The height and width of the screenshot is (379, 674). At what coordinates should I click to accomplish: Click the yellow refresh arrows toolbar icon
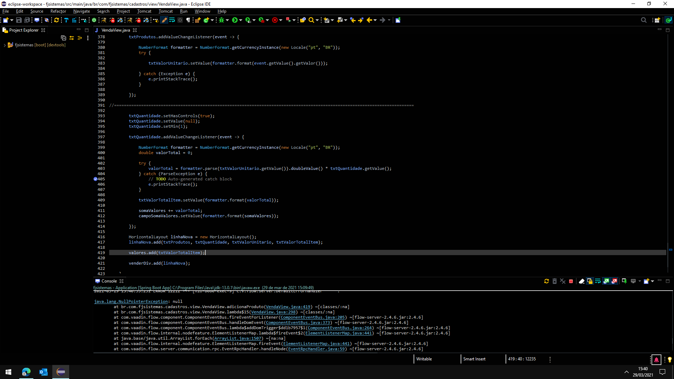click(56, 20)
